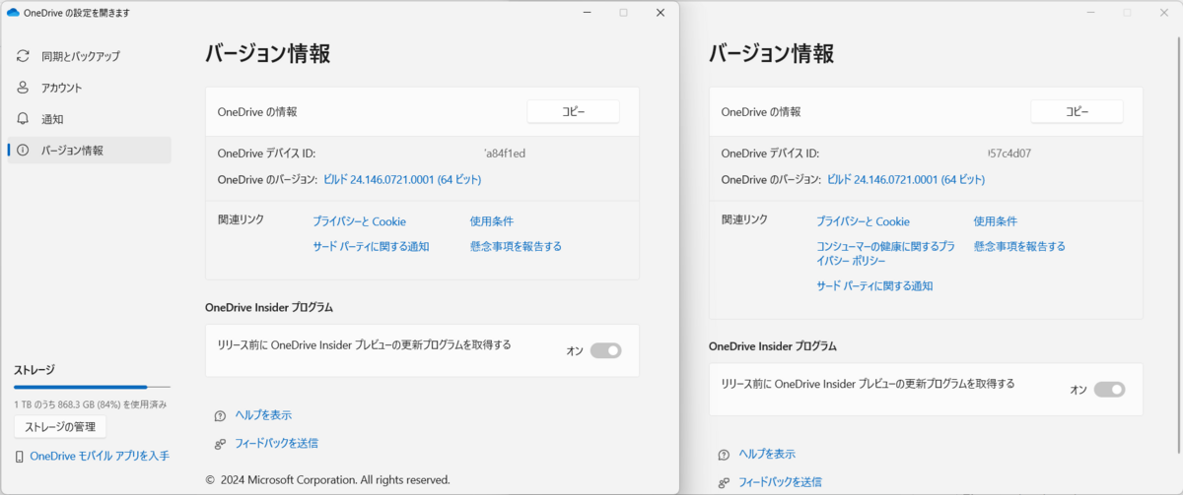Click the feedback icon beside フィードバックを送信 in right window
This screenshot has width=1183, height=495.
[x=725, y=482]
